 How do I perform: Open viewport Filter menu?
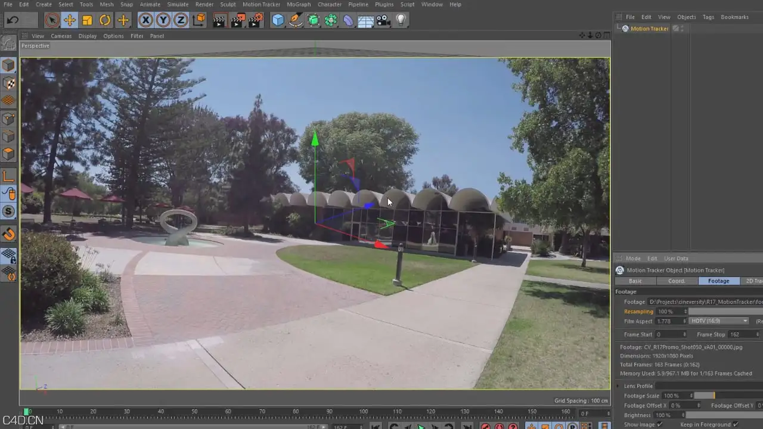[137, 36]
